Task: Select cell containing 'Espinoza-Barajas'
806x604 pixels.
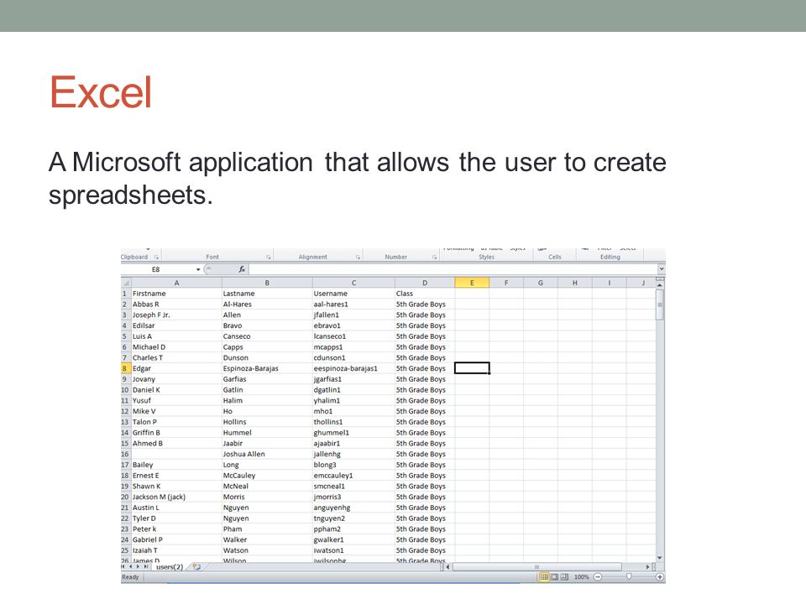Action: (267, 368)
